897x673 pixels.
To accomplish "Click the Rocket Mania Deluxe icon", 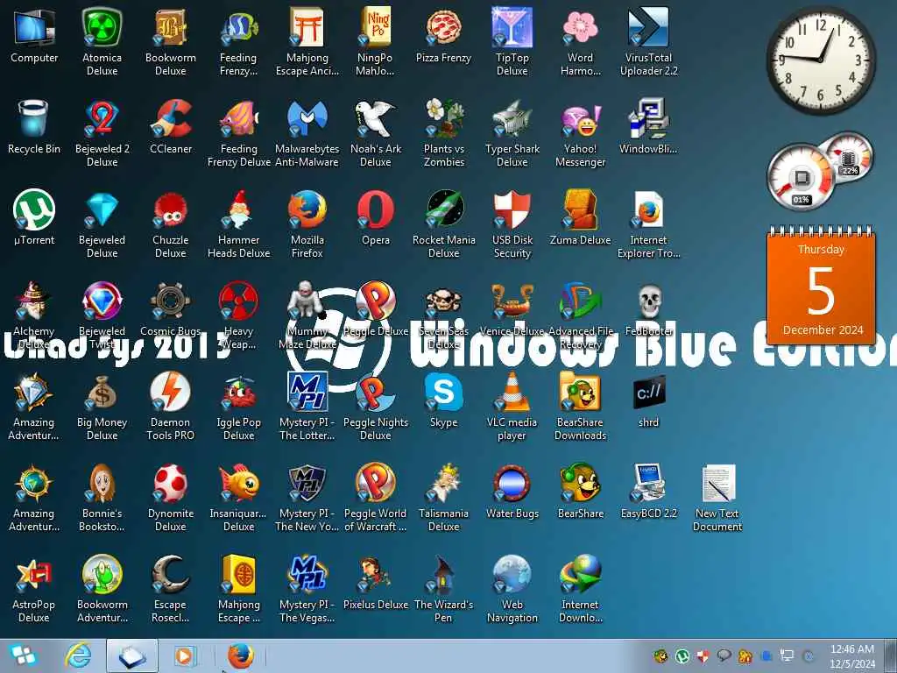I will pyautogui.click(x=443, y=209).
